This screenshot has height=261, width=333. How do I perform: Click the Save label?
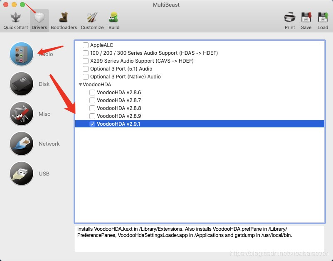[306, 27]
